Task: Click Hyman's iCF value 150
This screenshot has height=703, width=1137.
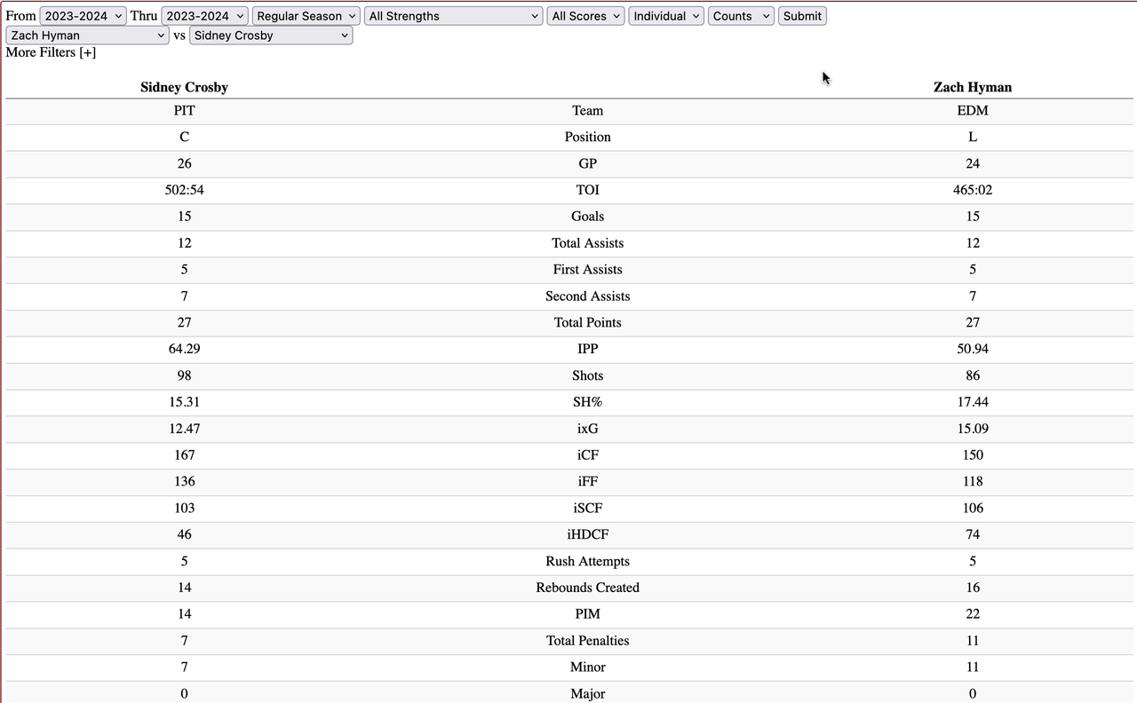Action: (x=973, y=455)
